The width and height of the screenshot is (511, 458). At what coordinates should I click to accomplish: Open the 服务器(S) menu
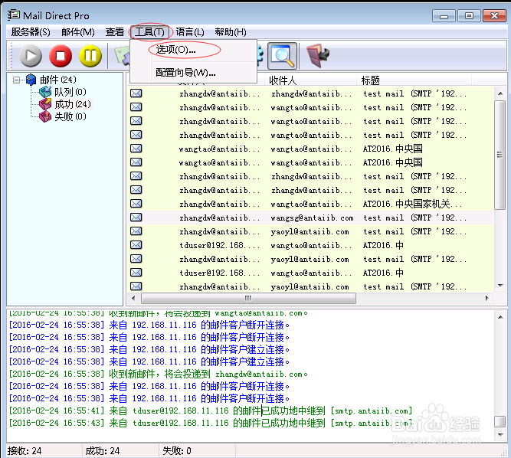point(31,32)
